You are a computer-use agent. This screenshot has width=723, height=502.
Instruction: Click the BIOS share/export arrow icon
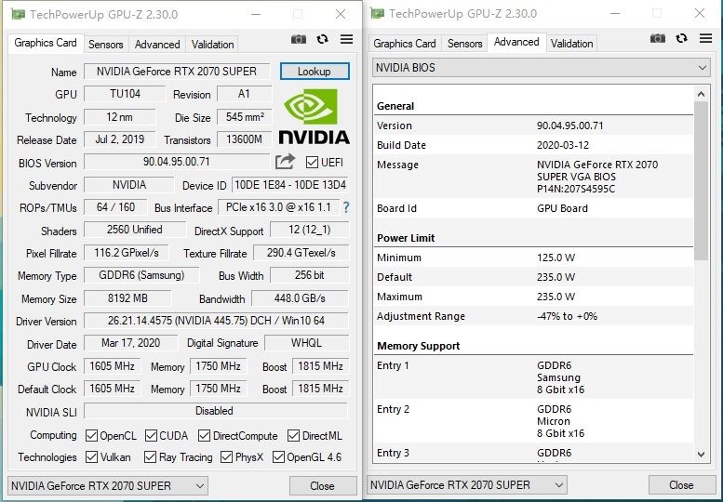click(285, 161)
